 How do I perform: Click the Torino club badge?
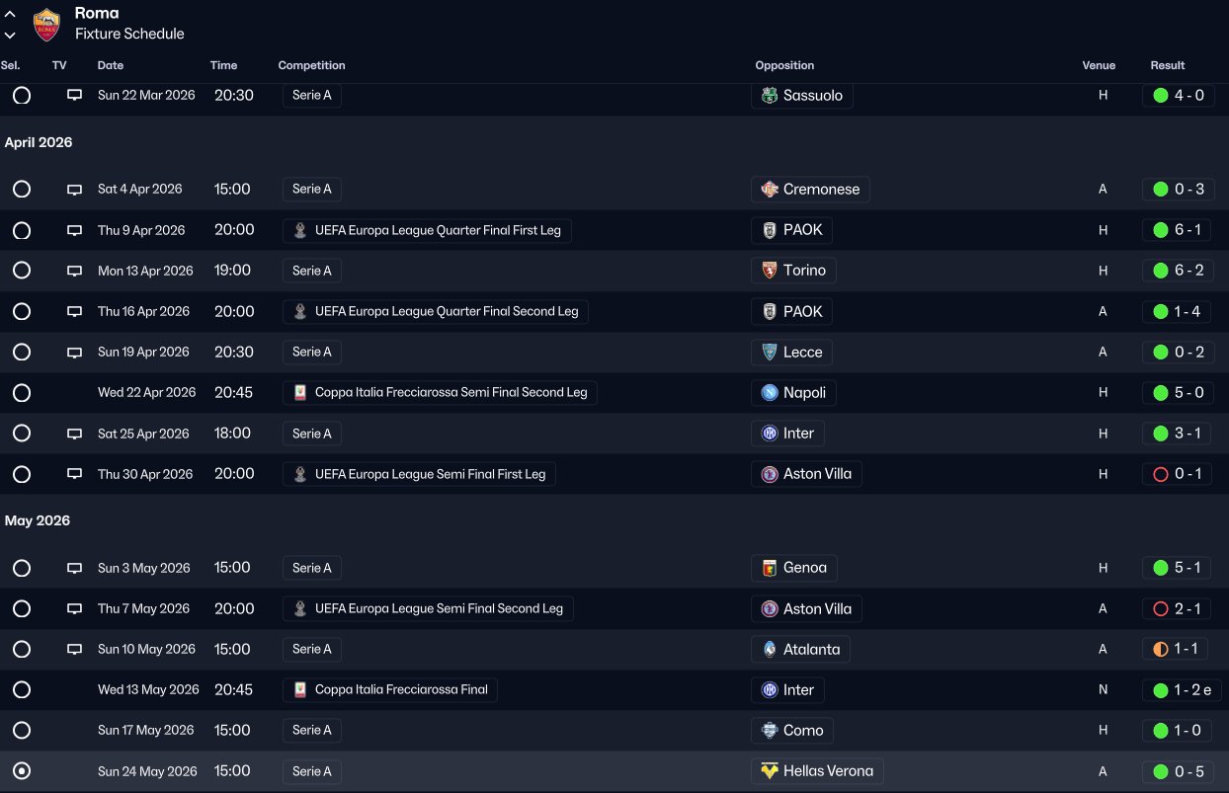point(770,271)
